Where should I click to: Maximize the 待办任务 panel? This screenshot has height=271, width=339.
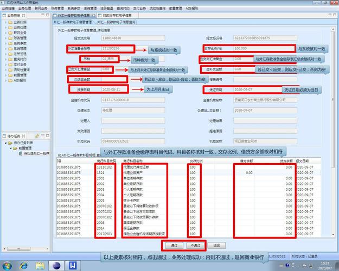(x=48, y=135)
